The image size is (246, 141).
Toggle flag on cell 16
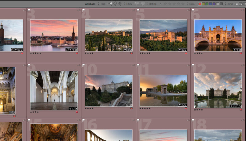[x=83, y=120]
